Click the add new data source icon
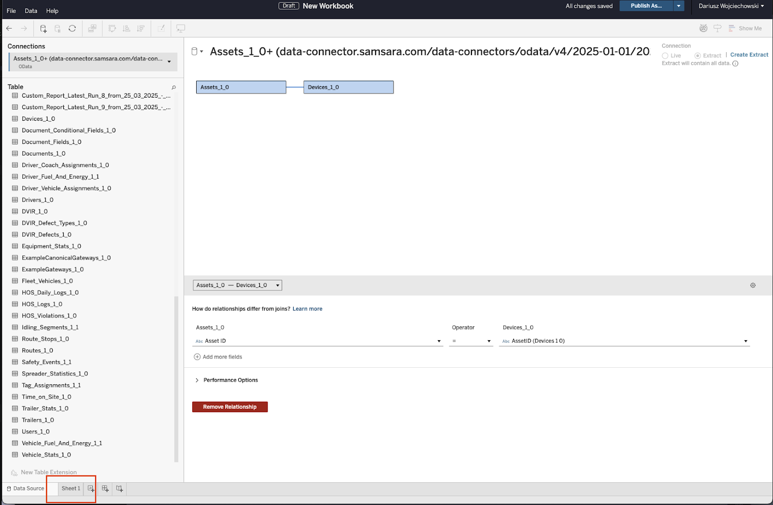Viewport: 773px width, 505px height. coord(43,29)
